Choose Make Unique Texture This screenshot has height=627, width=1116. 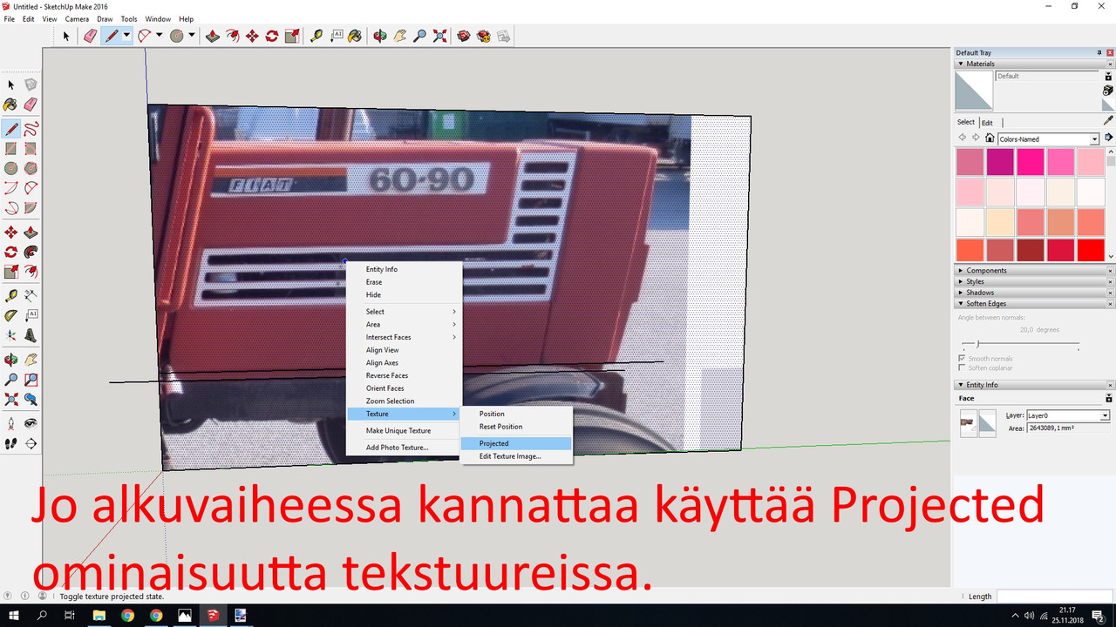[x=403, y=430]
